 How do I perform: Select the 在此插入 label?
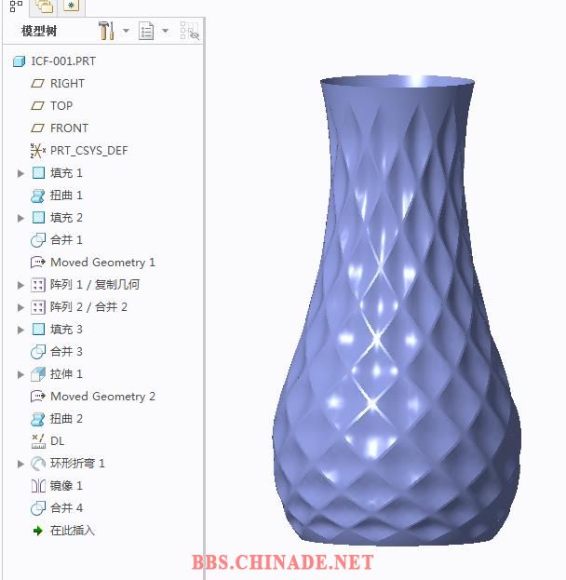(x=73, y=531)
